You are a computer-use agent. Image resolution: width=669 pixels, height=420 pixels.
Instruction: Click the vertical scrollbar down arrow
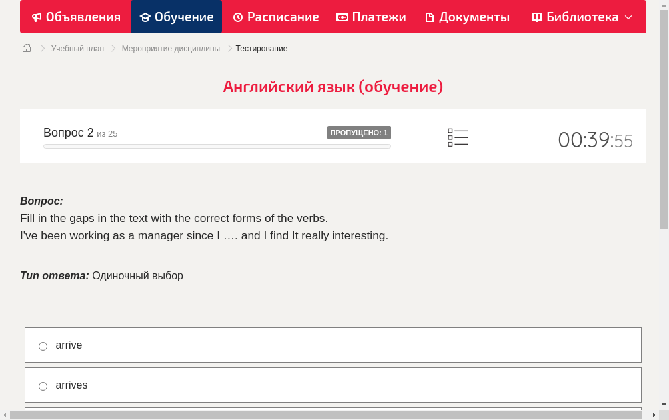[x=664, y=405]
